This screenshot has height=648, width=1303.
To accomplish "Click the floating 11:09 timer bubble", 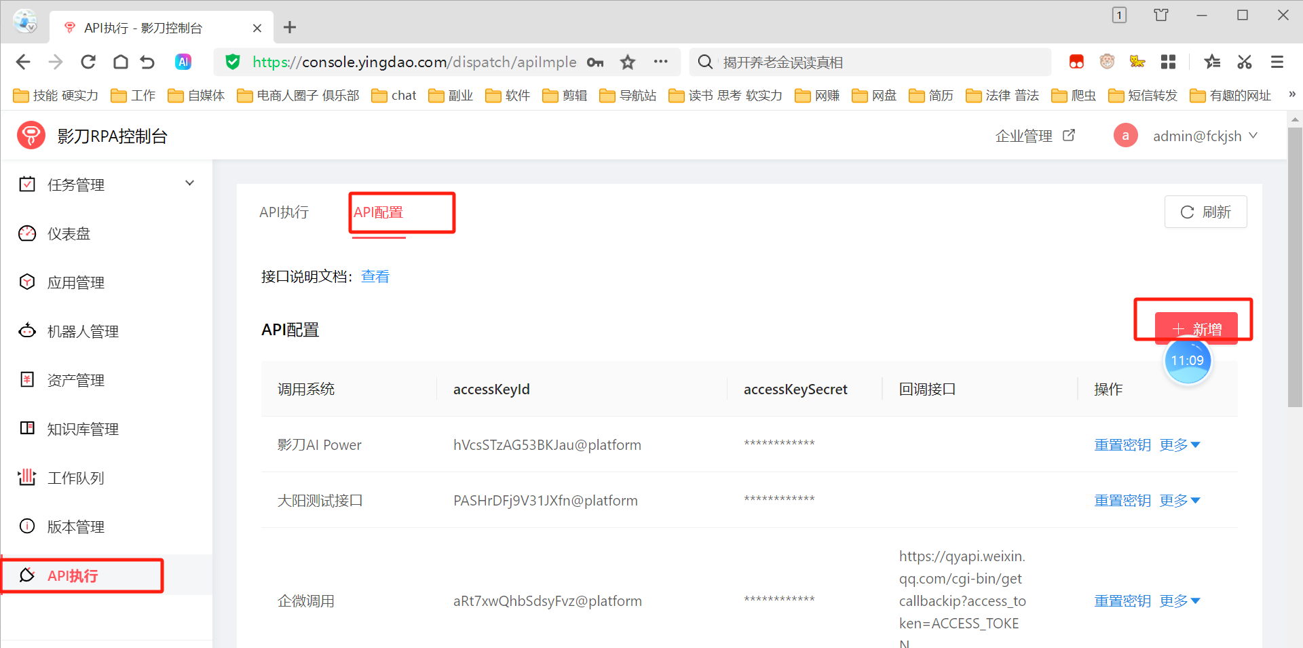I will tap(1188, 360).
